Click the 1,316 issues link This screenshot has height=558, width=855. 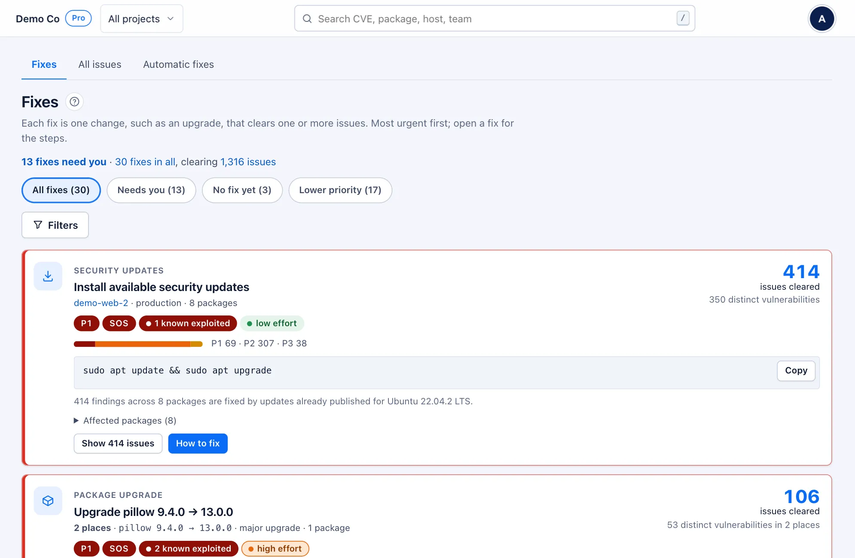pyautogui.click(x=248, y=162)
